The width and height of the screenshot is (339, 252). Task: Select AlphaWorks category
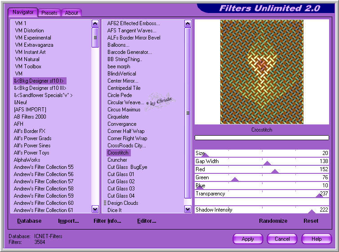[x=27, y=160]
